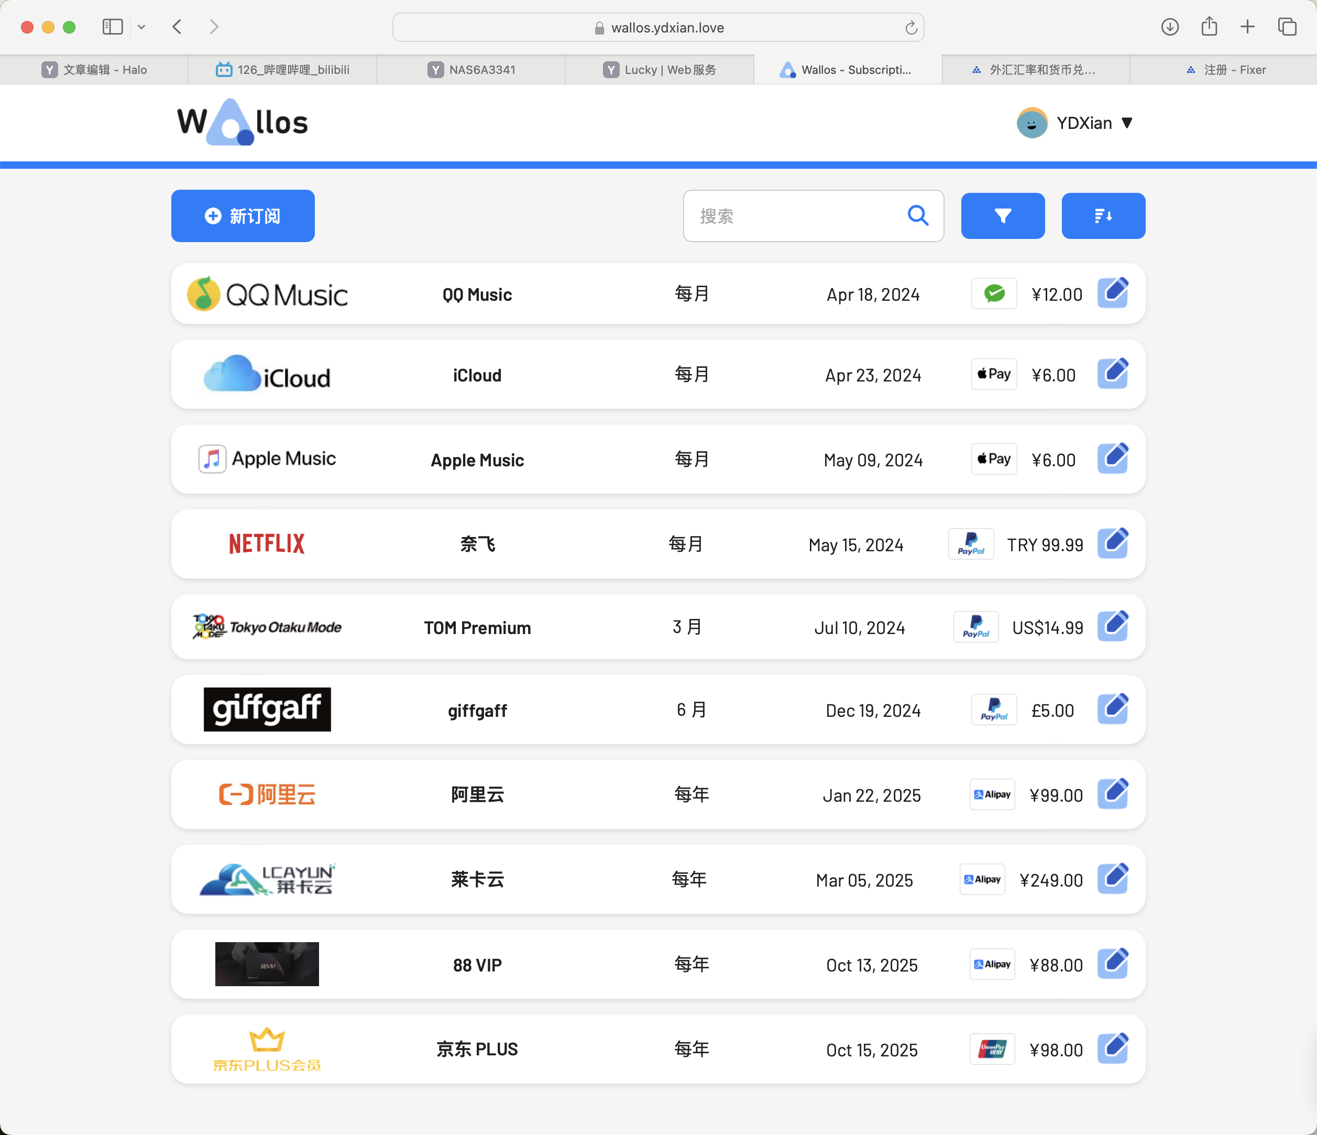Edit the 京东 PLUS subscription
1317x1135 pixels.
click(x=1112, y=1049)
